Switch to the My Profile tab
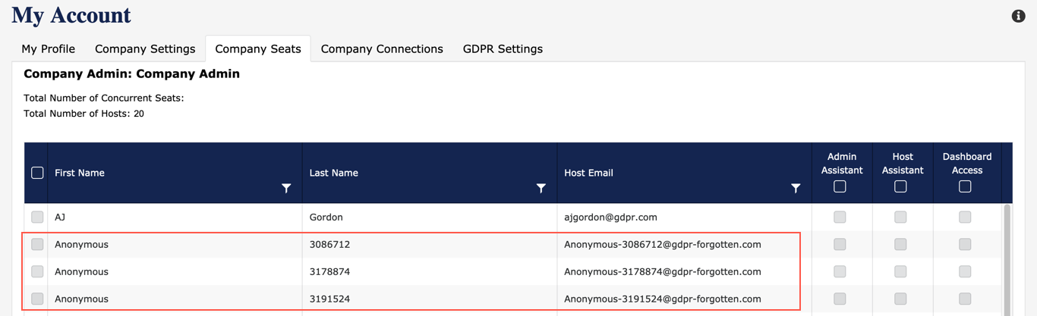 48,49
